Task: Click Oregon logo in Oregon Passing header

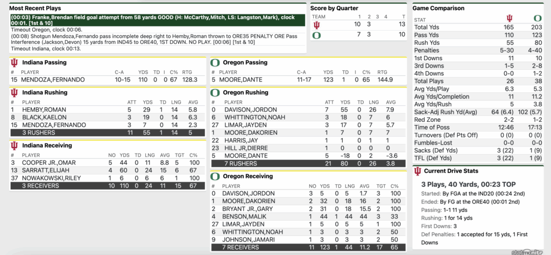Action: tap(214, 63)
